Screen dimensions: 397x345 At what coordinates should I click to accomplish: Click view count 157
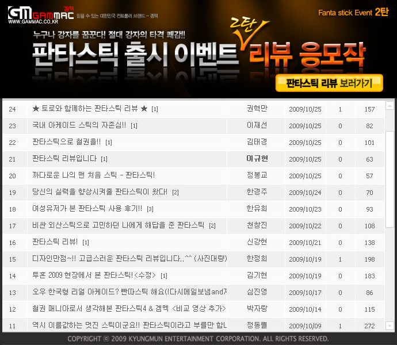point(369,109)
